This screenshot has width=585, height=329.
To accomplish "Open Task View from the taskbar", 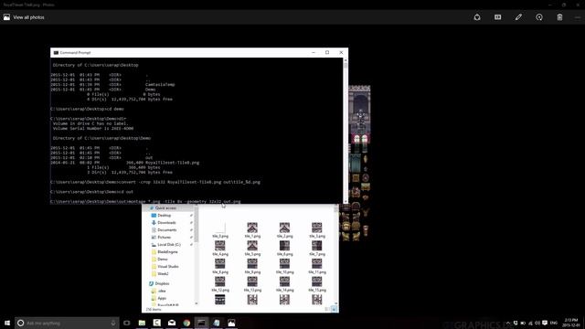I will pyautogui.click(x=127, y=323).
